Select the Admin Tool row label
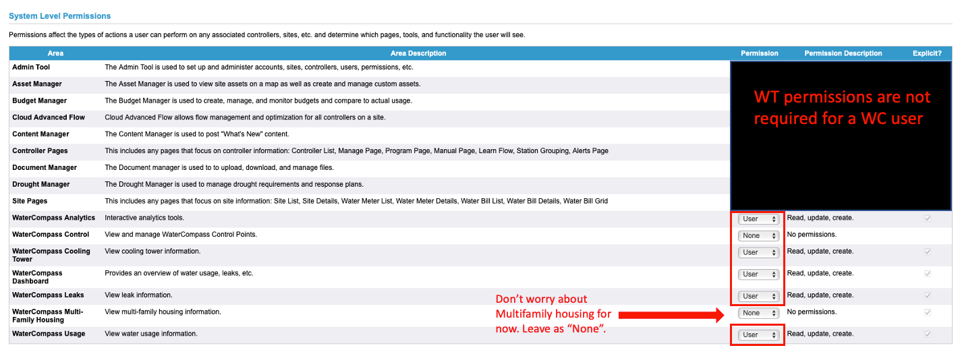The image size is (960, 352). 31,67
